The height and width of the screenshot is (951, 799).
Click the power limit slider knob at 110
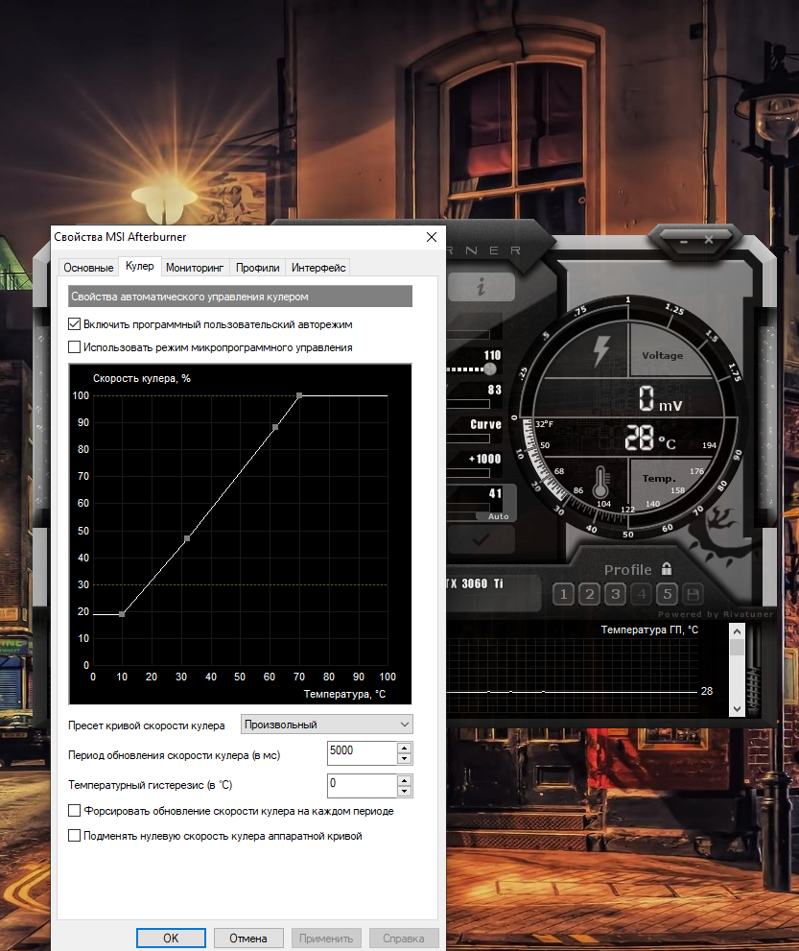tap(490, 369)
